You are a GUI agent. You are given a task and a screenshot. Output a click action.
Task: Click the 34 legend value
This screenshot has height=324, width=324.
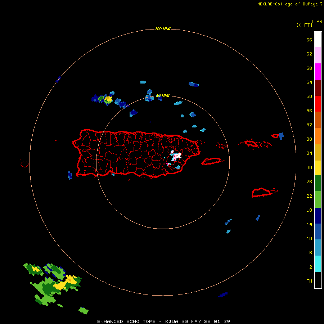309,153
